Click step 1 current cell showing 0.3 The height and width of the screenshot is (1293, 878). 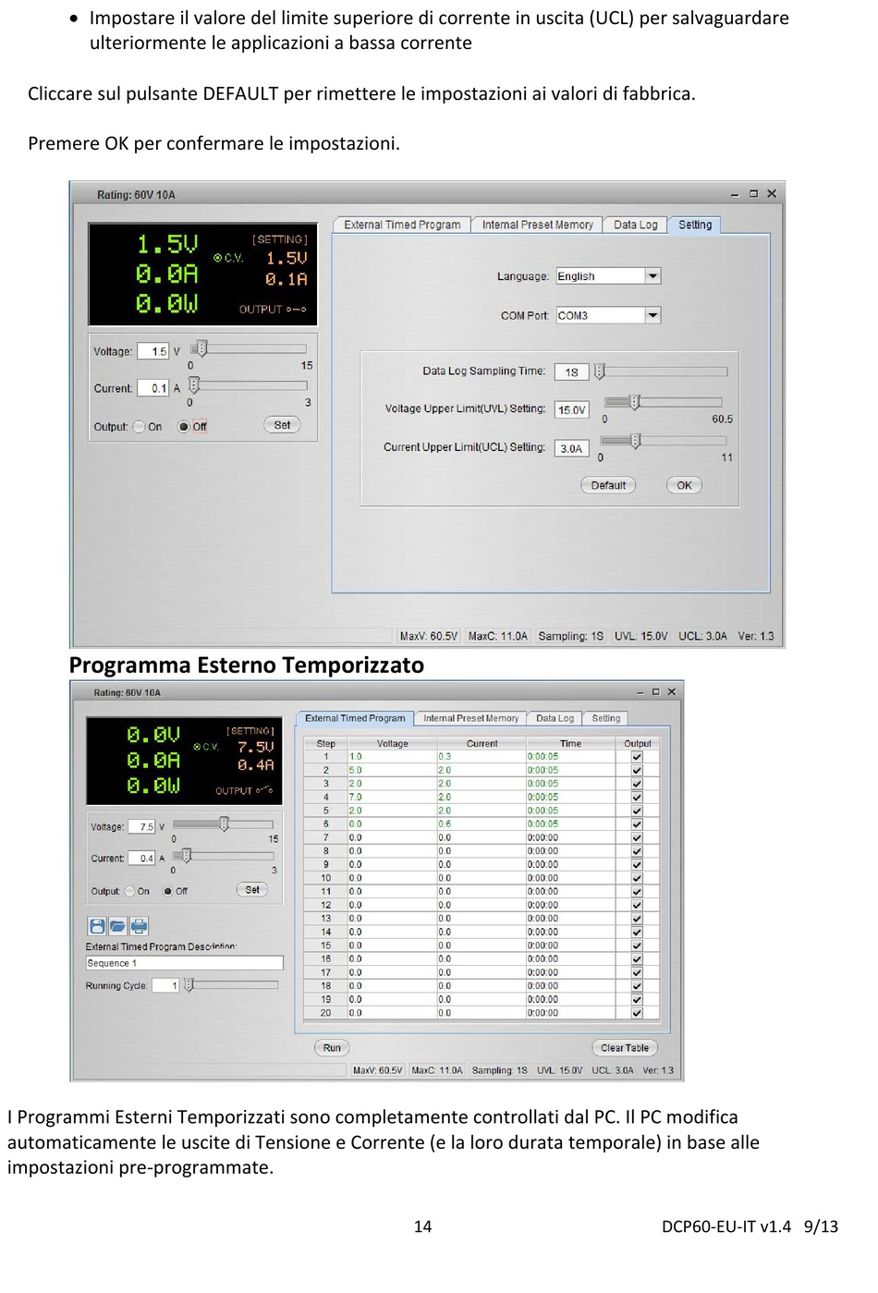pos(482,757)
